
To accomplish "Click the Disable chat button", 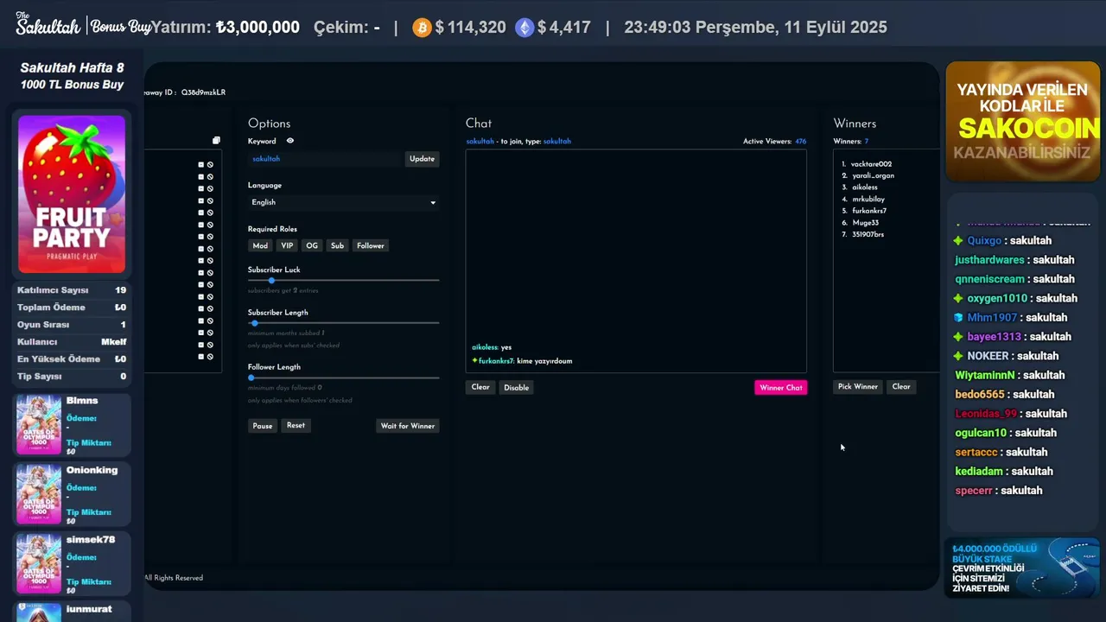I will point(516,387).
